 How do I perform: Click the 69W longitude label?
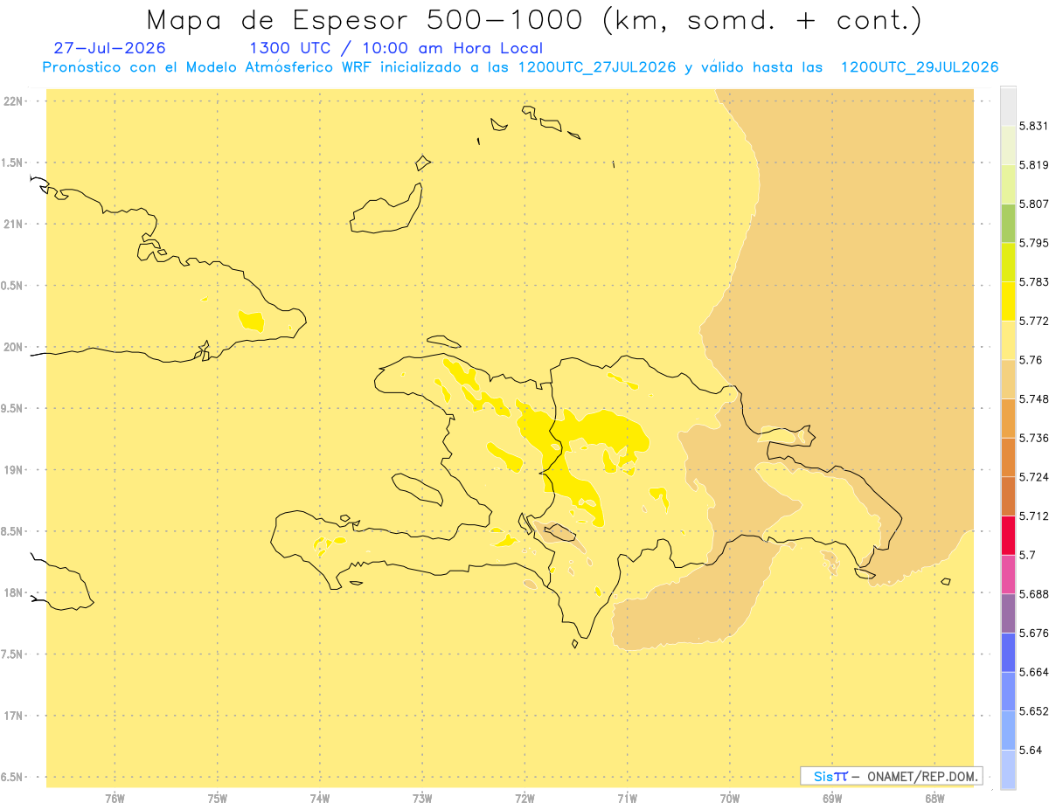(832, 799)
